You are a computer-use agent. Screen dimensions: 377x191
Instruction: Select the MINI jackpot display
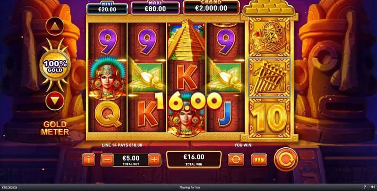pyautogui.click(x=107, y=8)
